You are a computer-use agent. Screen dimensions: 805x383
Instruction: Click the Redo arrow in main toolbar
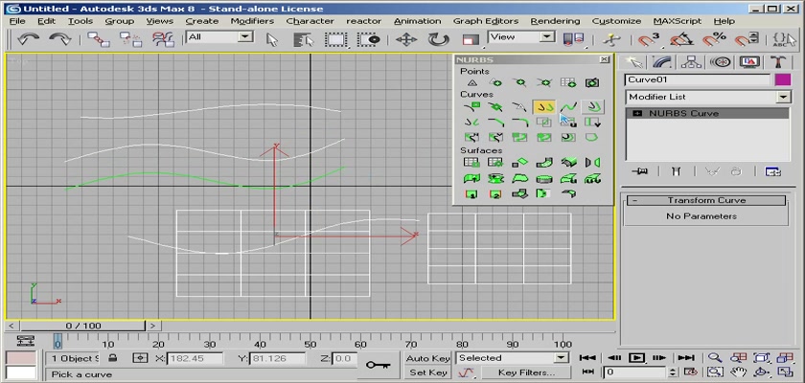click(60, 39)
